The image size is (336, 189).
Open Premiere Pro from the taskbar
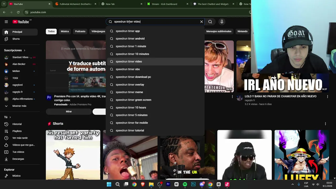point(168,184)
